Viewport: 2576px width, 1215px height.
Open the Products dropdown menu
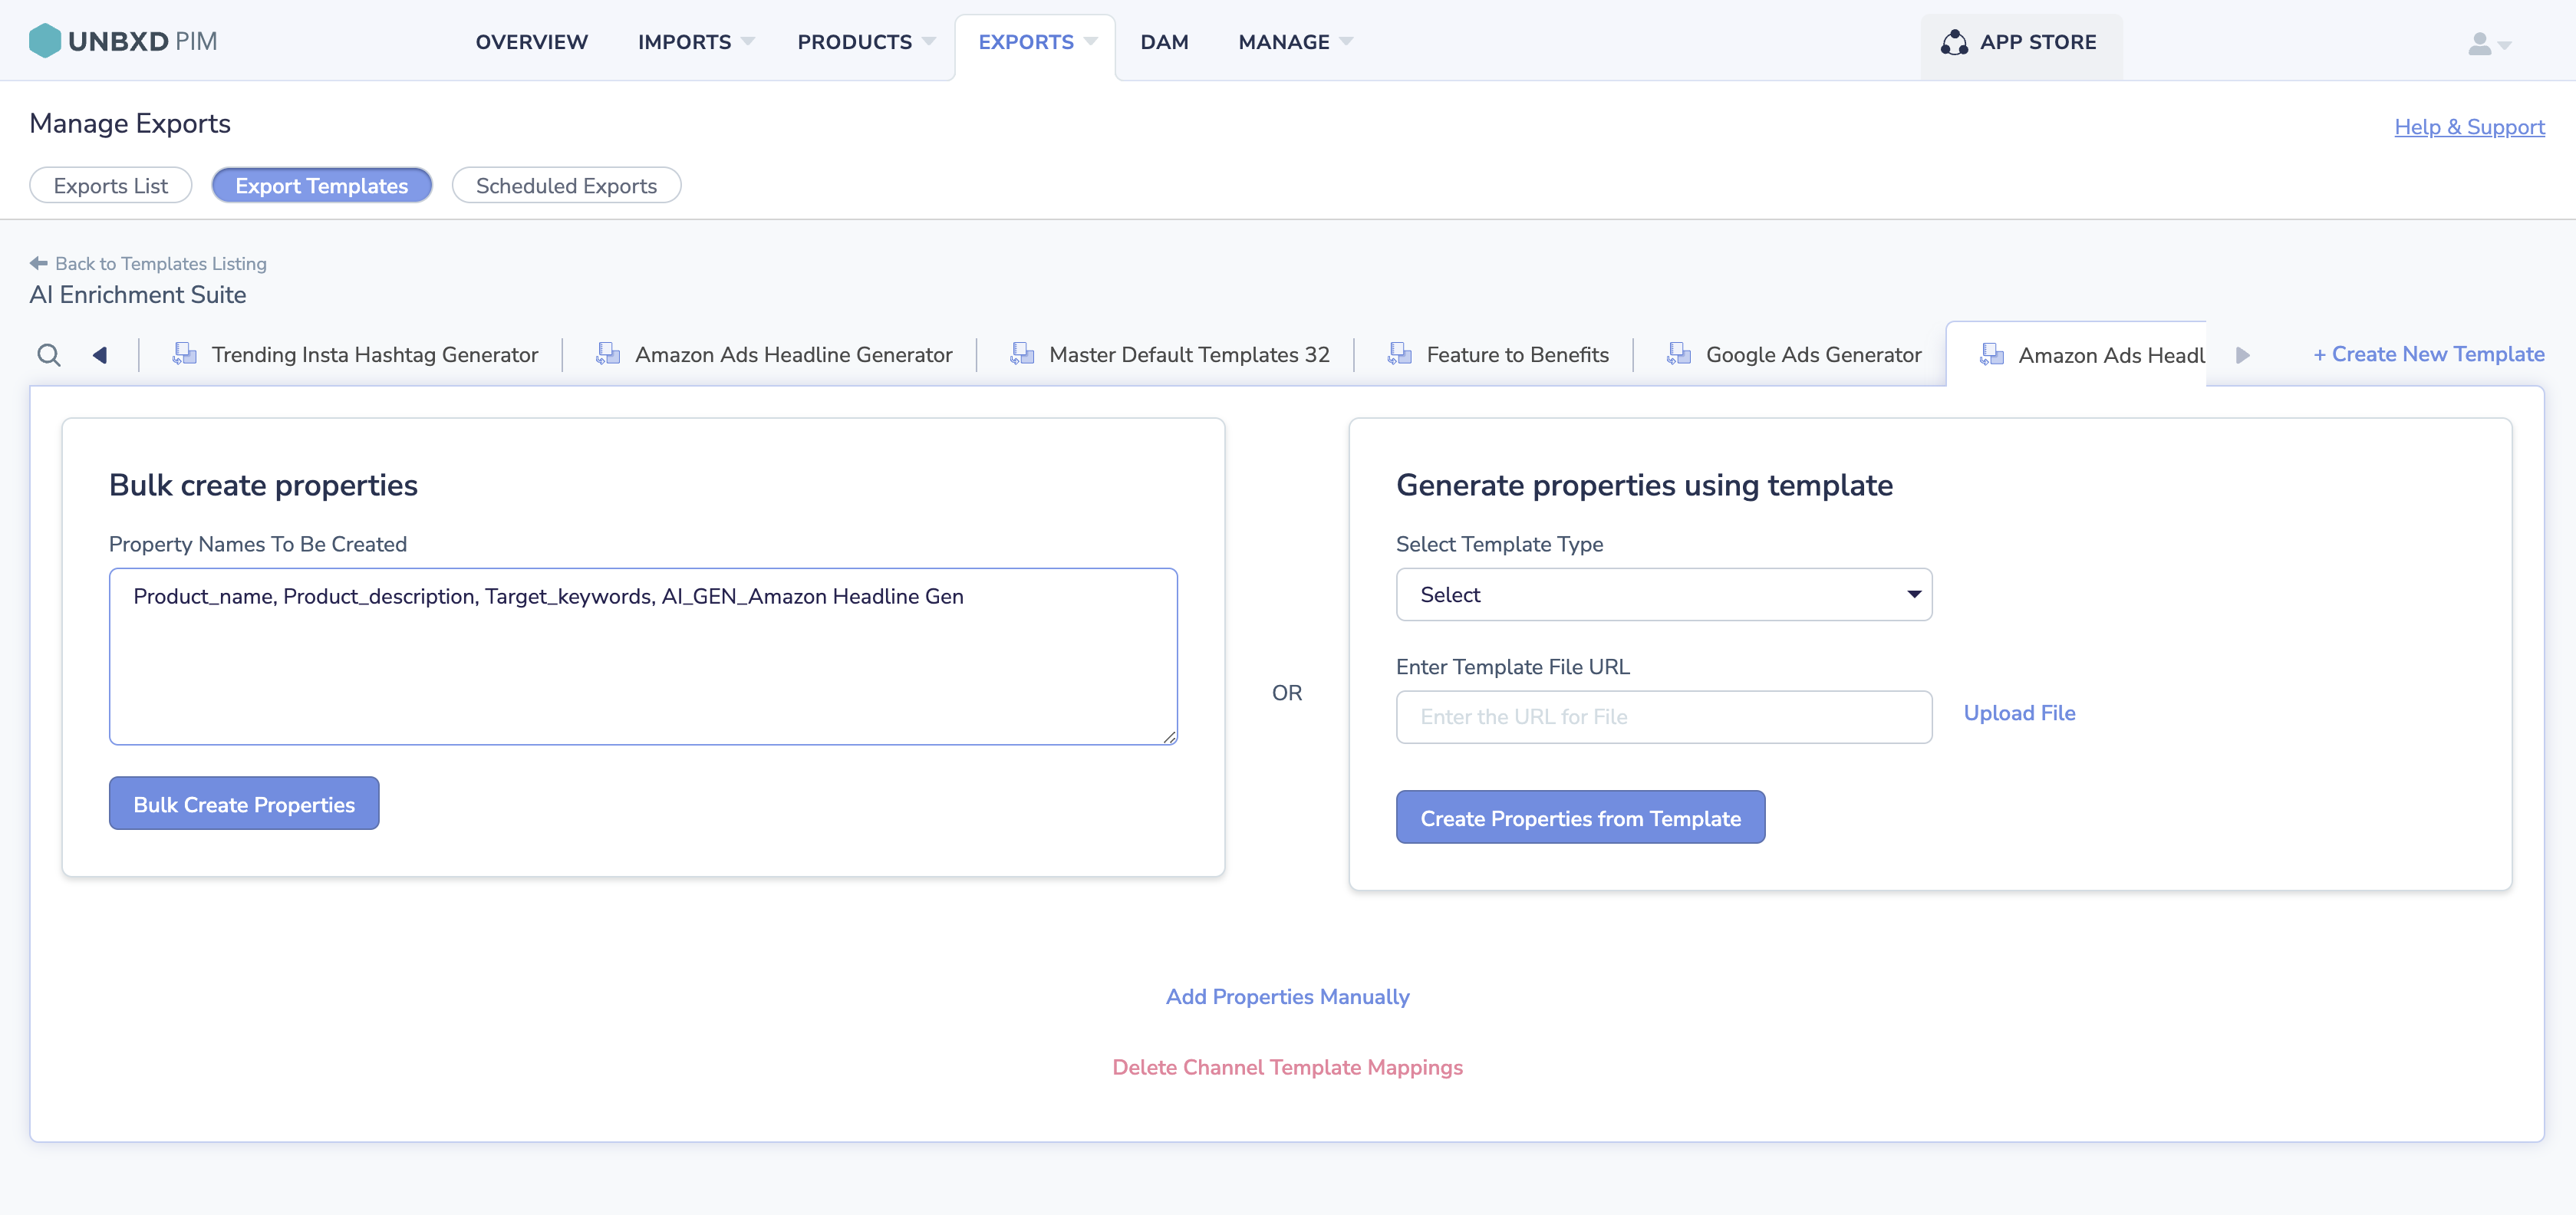[866, 42]
